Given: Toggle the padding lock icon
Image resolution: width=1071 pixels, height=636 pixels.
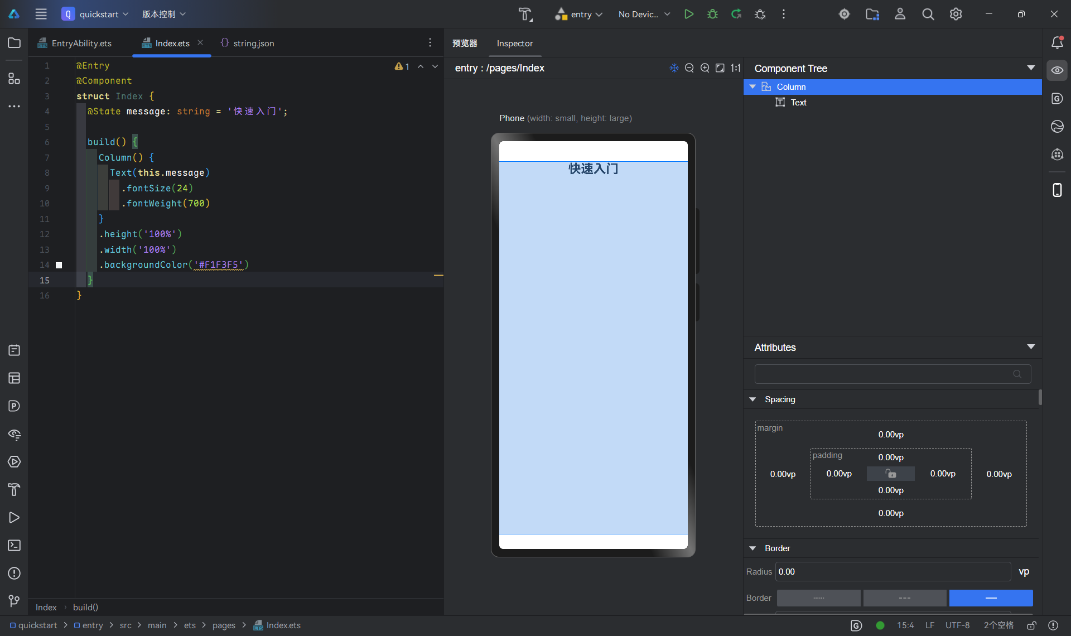Looking at the screenshot, I should click(x=891, y=474).
